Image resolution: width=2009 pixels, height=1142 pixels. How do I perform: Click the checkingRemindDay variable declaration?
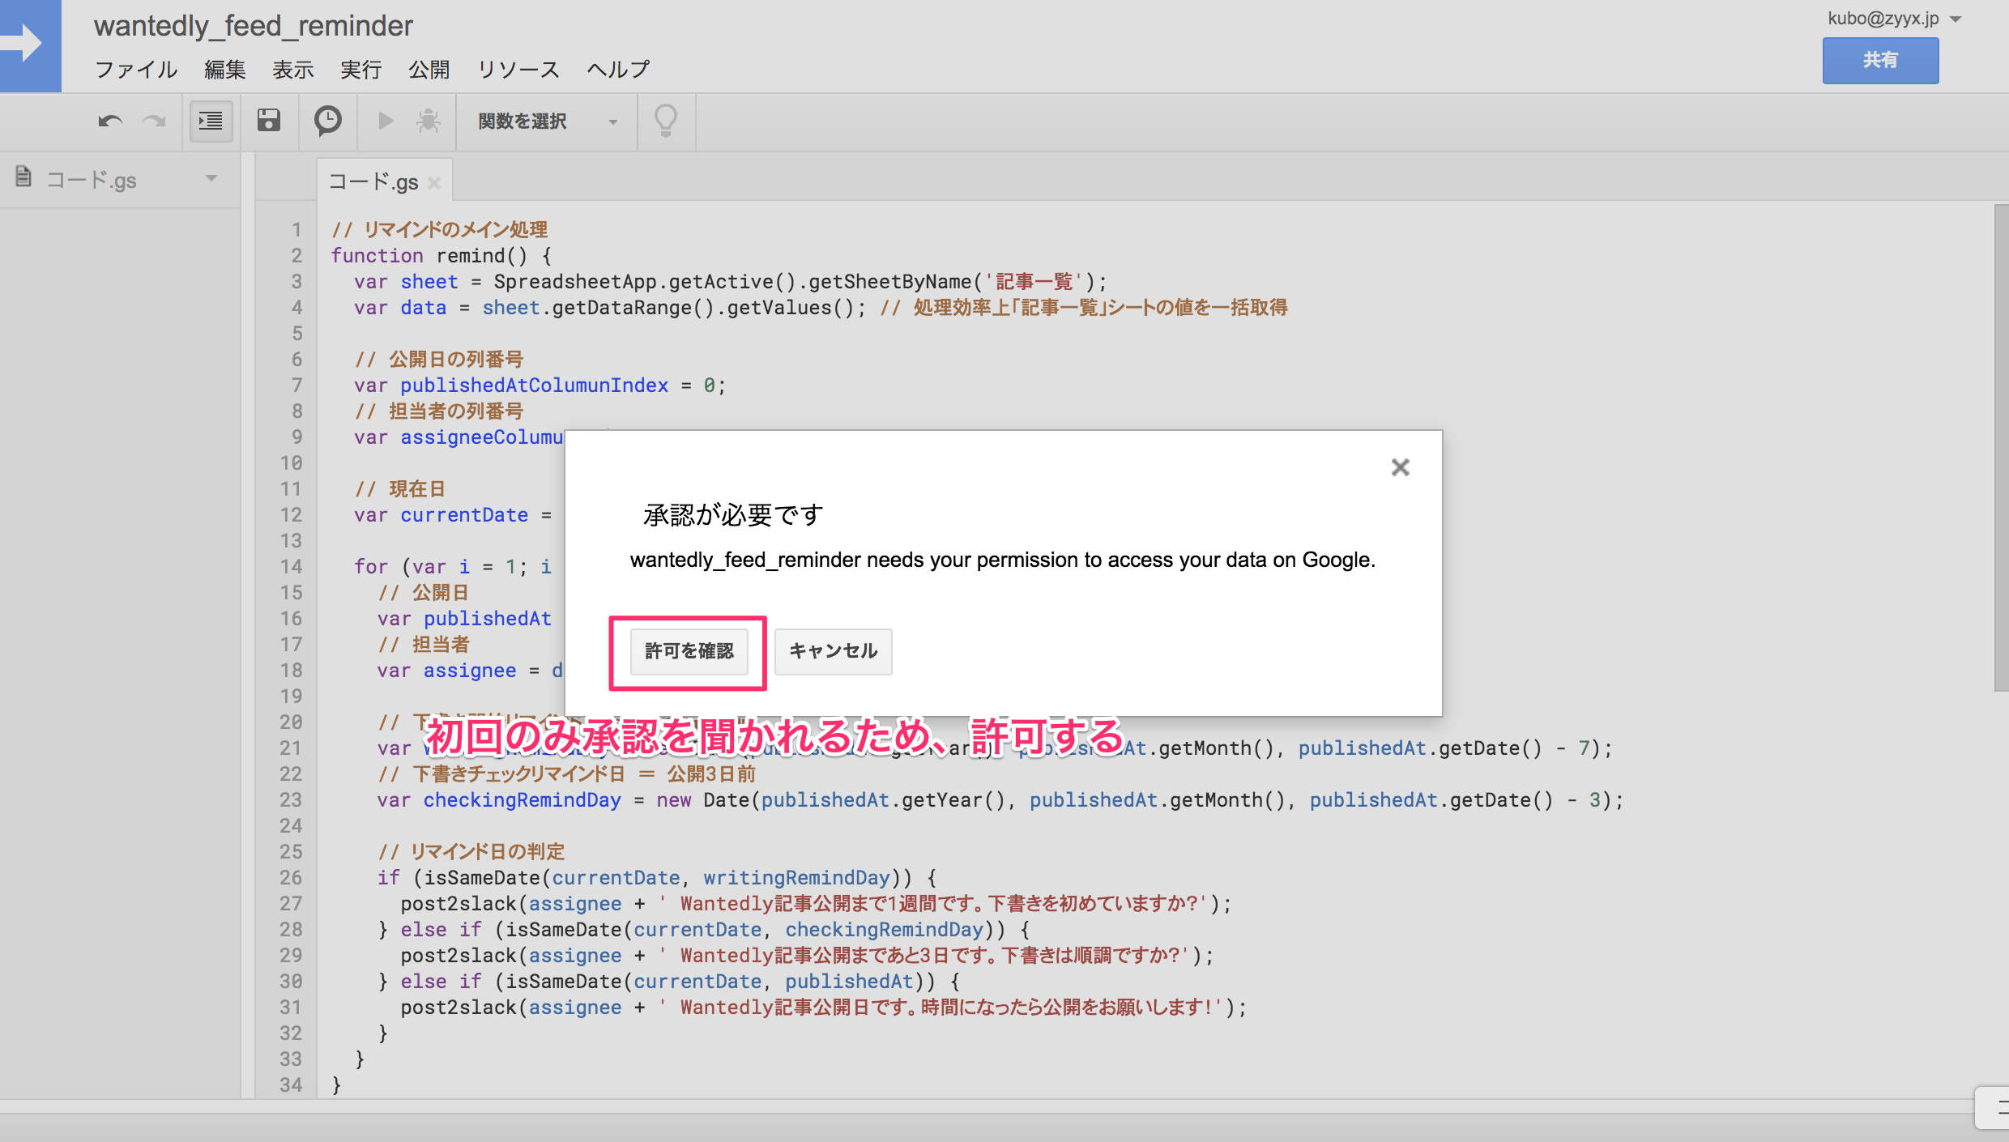(523, 799)
